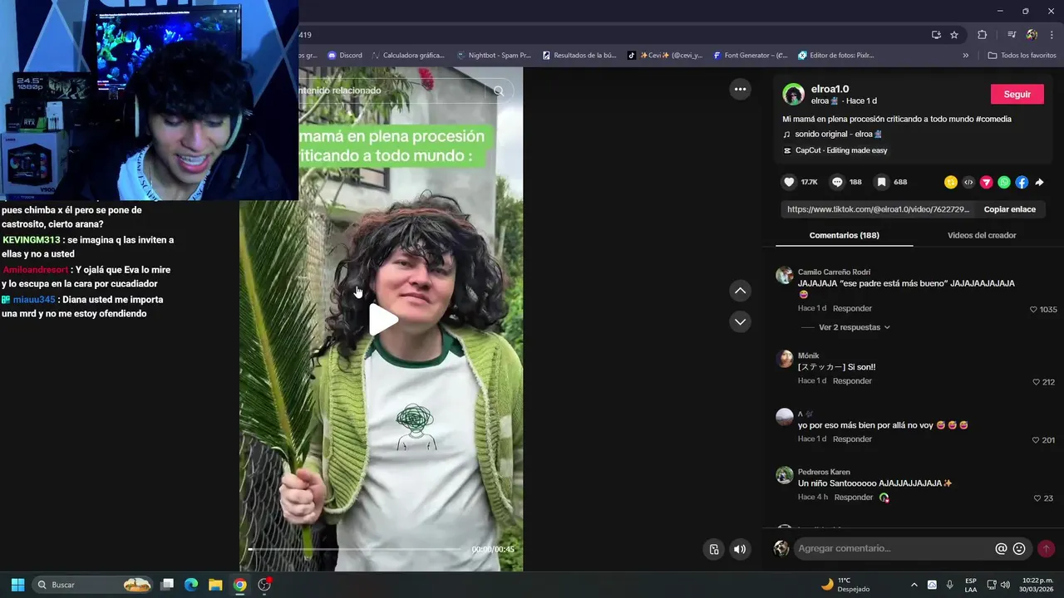Image resolution: width=1064 pixels, height=598 pixels.
Task: Expand the hidden bookmarks chevron
Action: click(965, 55)
